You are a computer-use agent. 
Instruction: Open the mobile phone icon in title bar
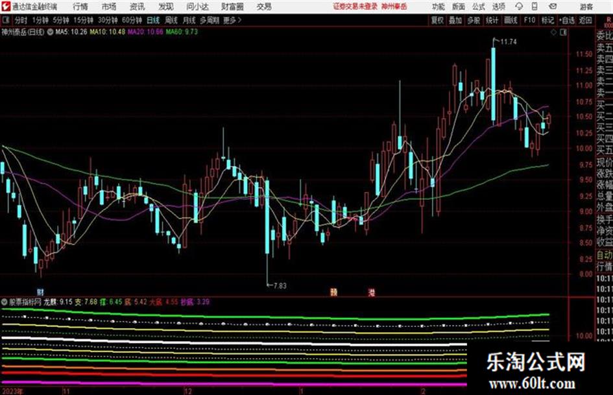point(535,6)
